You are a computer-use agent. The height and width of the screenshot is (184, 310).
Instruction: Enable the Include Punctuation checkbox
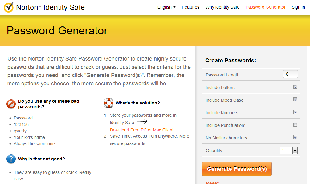[295, 125]
